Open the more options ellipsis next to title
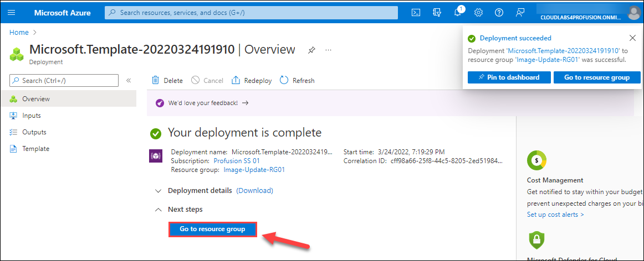 [x=328, y=50]
